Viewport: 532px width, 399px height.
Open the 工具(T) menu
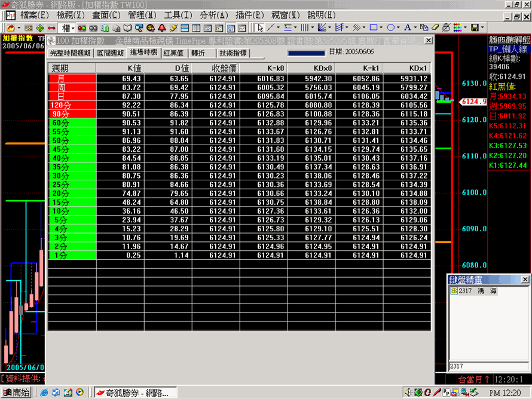[178, 15]
